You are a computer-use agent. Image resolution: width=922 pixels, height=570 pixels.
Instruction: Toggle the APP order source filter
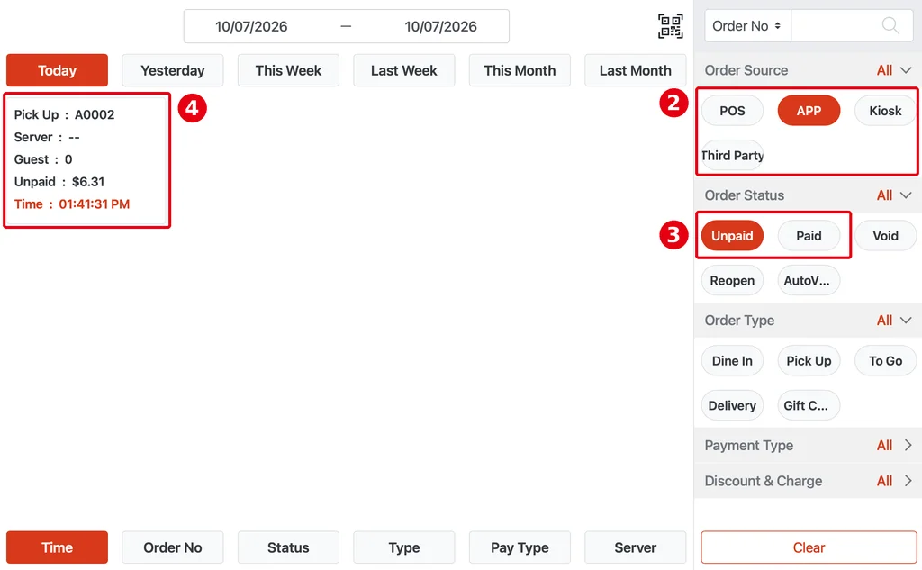coord(809,111)
